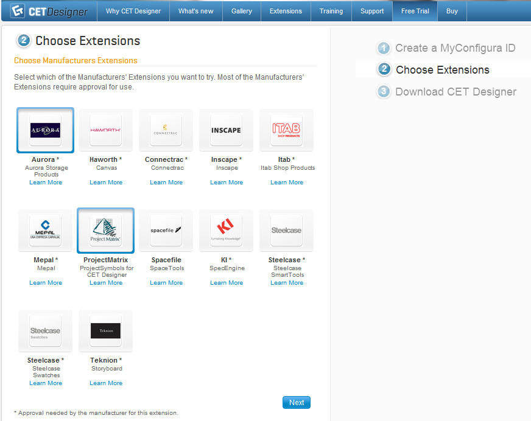Select the Steelcase SmartTools extension tile
This screenshot has height=421, width=531.
coord(287,231)
